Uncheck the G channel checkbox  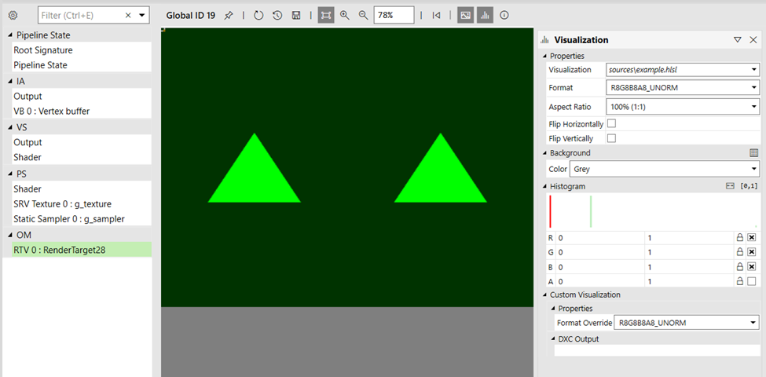(x=752, y=252)
